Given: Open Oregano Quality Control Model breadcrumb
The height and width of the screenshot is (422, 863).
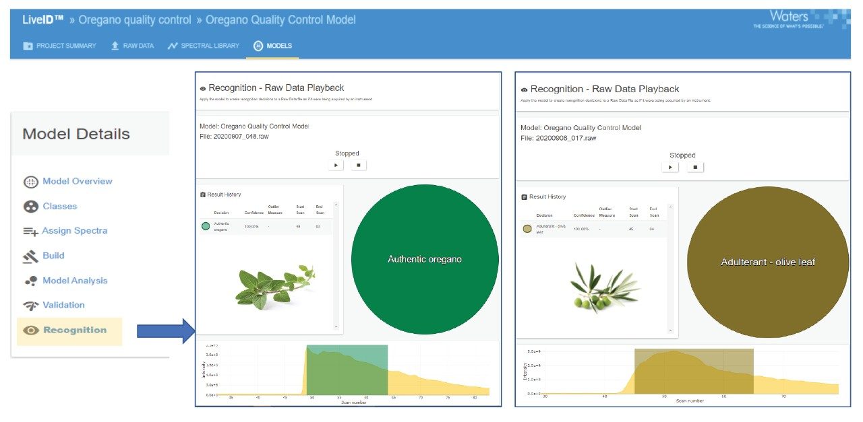Looking at the screenshot, I should (280, 20).
